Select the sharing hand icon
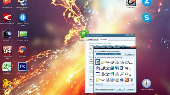The width and height of the screenshot is (170, 95). tap(131, 63)
